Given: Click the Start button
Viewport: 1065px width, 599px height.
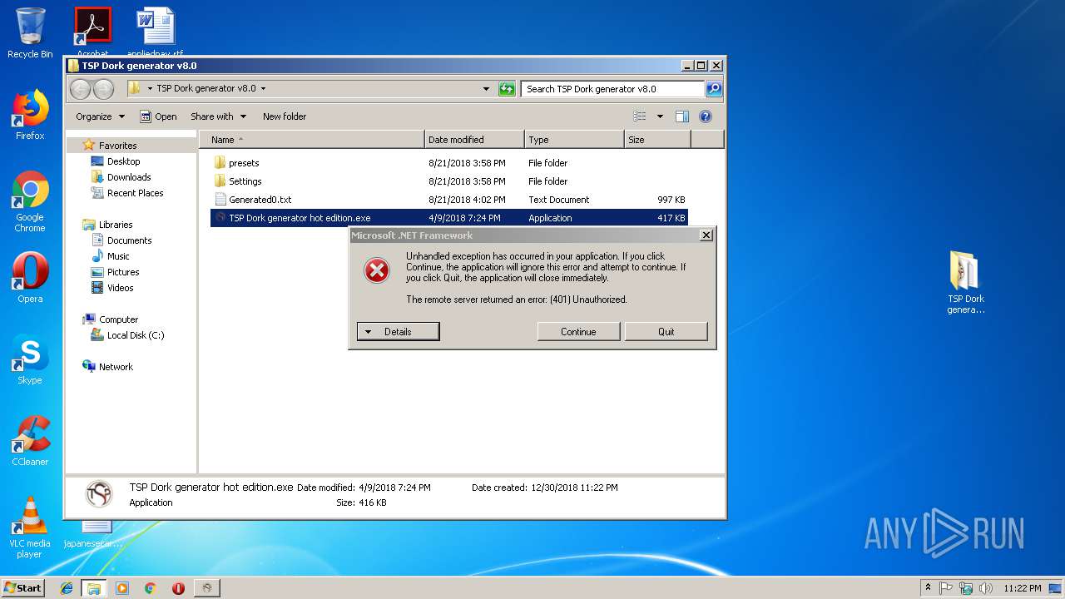Looking at the screenshot, I should 23,588.
